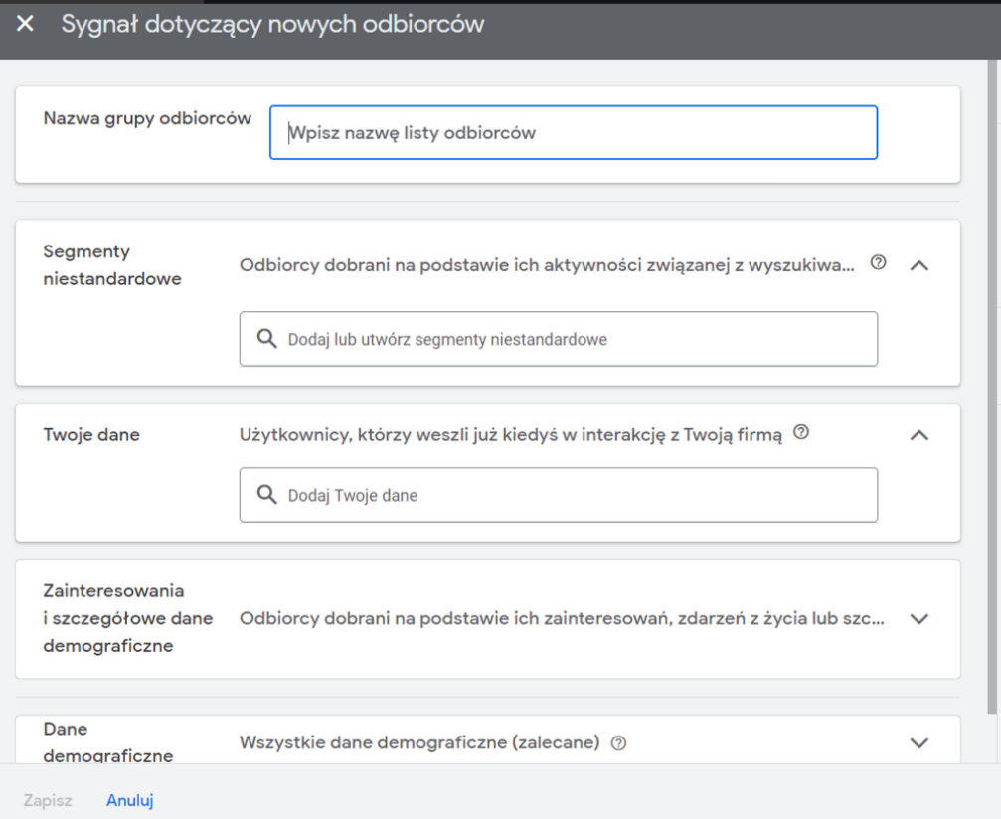Viewport: 1001px width, 819px height.
Task: Click magnifier icon in Dodaj Twoje dane field
Action: 266,495
